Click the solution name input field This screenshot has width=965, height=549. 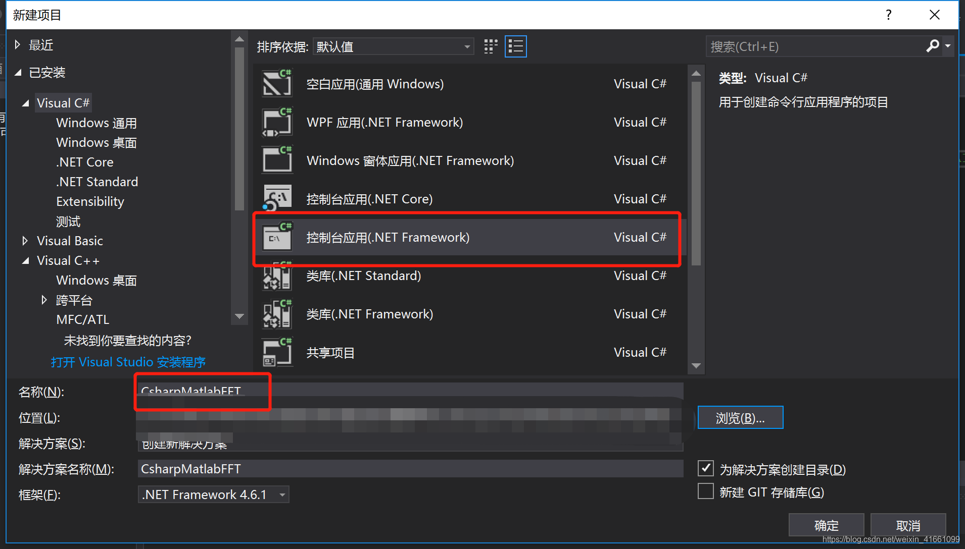410,469
